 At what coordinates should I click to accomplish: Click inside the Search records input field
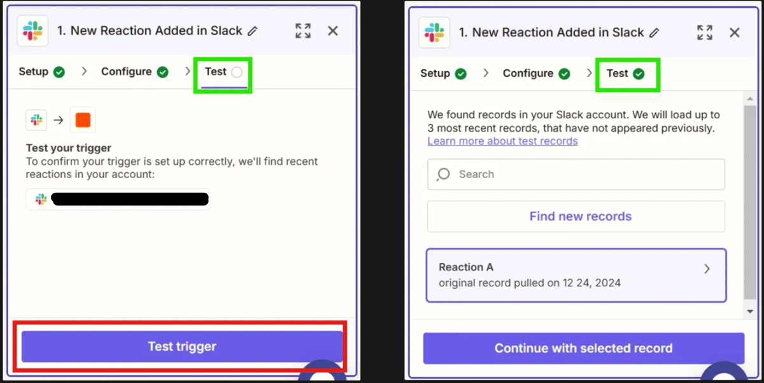(573, 174)
